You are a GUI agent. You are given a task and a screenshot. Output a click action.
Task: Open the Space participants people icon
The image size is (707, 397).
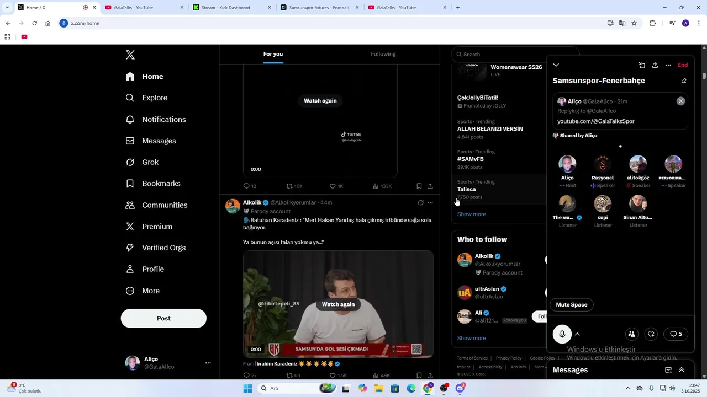632,334
